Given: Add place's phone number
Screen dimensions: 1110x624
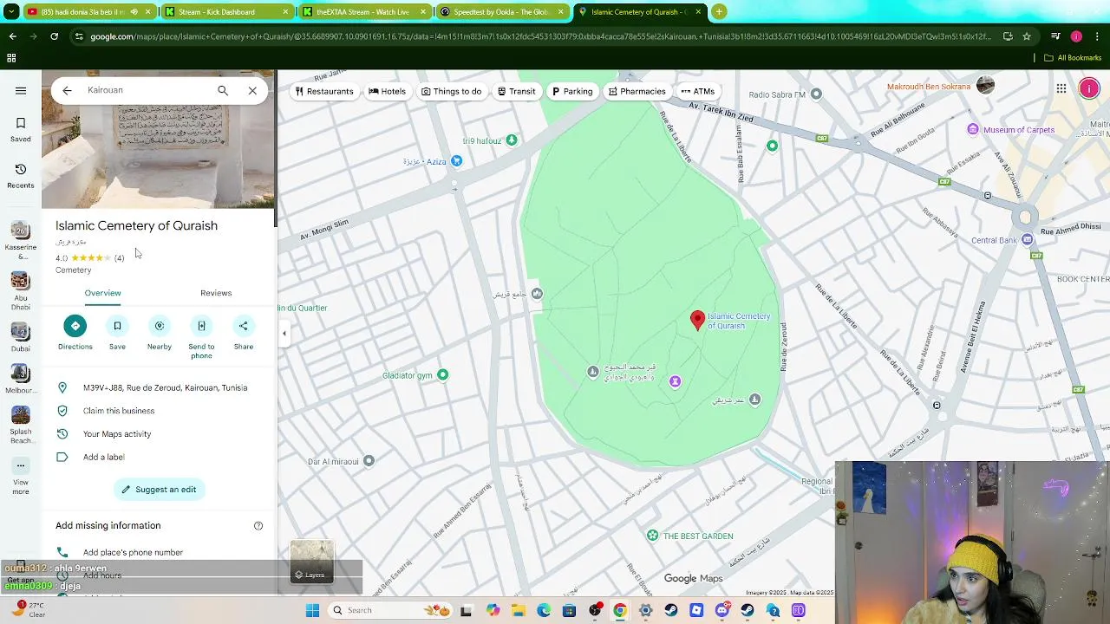Looking at the screenshot, I should tap(160, 552).
